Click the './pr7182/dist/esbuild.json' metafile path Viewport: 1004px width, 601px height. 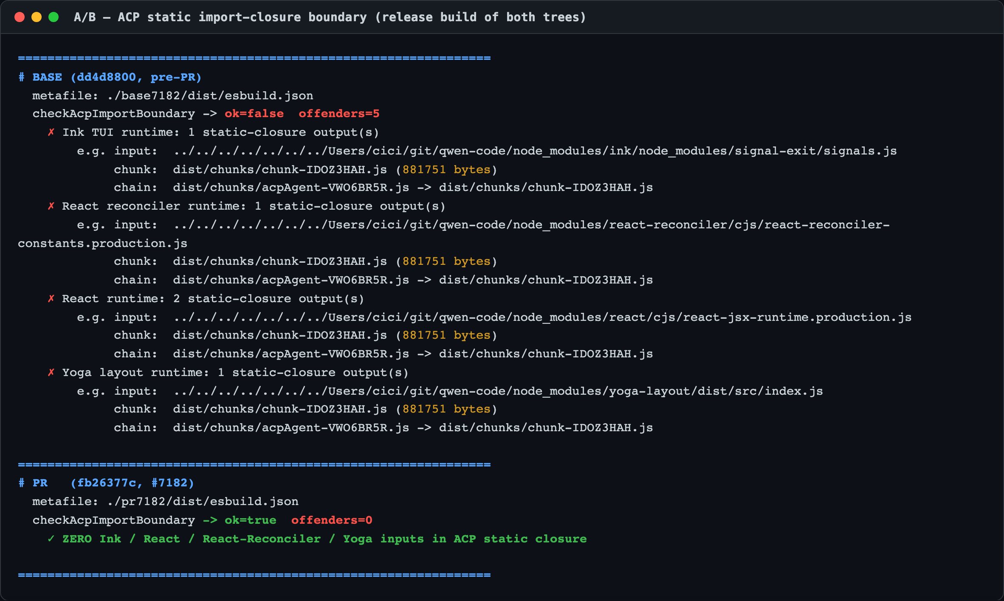[x=203, y=502]
